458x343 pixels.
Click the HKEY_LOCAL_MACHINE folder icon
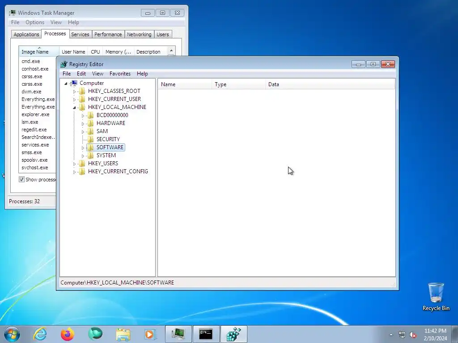pos(82,107)
